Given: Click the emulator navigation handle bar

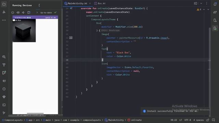Looking at the screenshot, I should coord(35,113).
